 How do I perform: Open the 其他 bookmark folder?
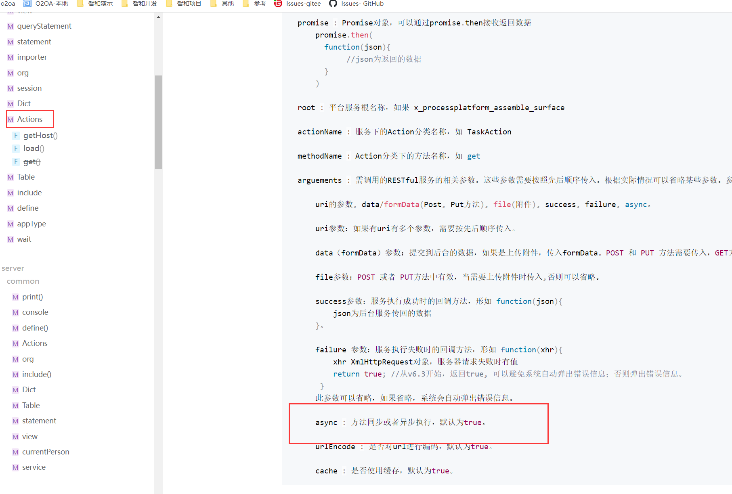[222, 4]
